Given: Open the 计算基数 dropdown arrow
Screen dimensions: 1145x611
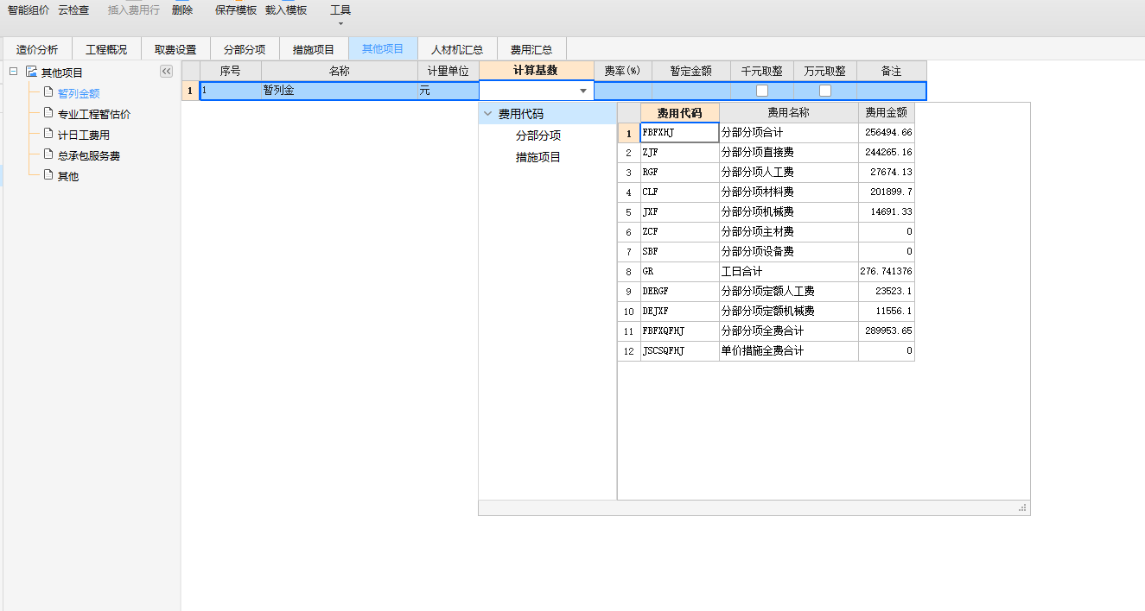Looking at the screenshot, I should 583,91.
